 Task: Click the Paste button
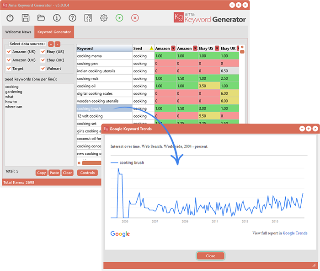(54, 173)
